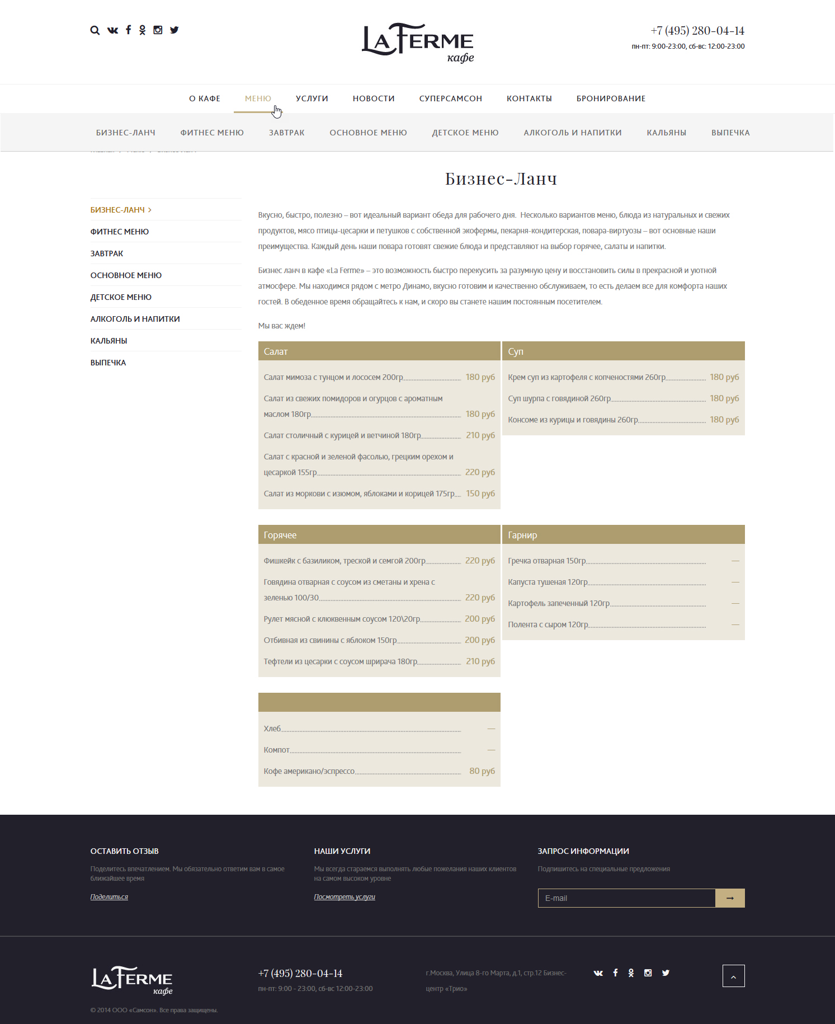Image resolution: width=835 pixels, height=1024 pixels.
Task: Click the scroll-to-top arrow button in footer
Action: coord(733,976)
